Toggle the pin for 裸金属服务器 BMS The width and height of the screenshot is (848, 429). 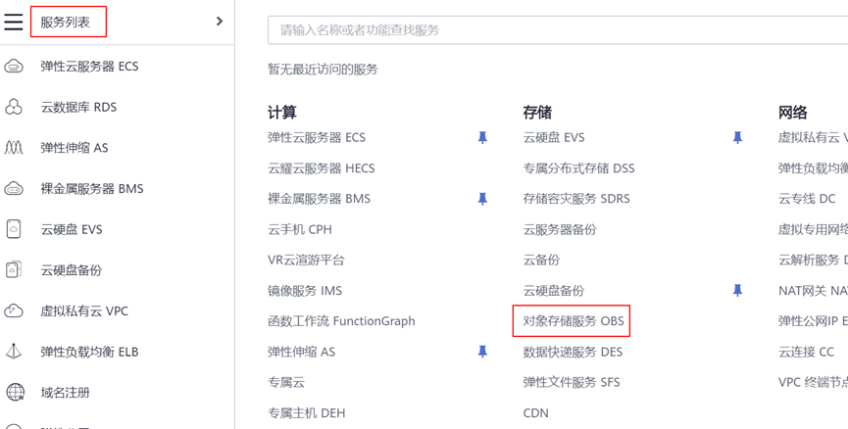[x=482, y=199]
